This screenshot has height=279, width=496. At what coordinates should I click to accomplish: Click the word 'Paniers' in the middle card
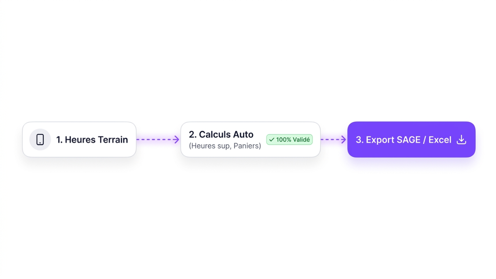247,146
